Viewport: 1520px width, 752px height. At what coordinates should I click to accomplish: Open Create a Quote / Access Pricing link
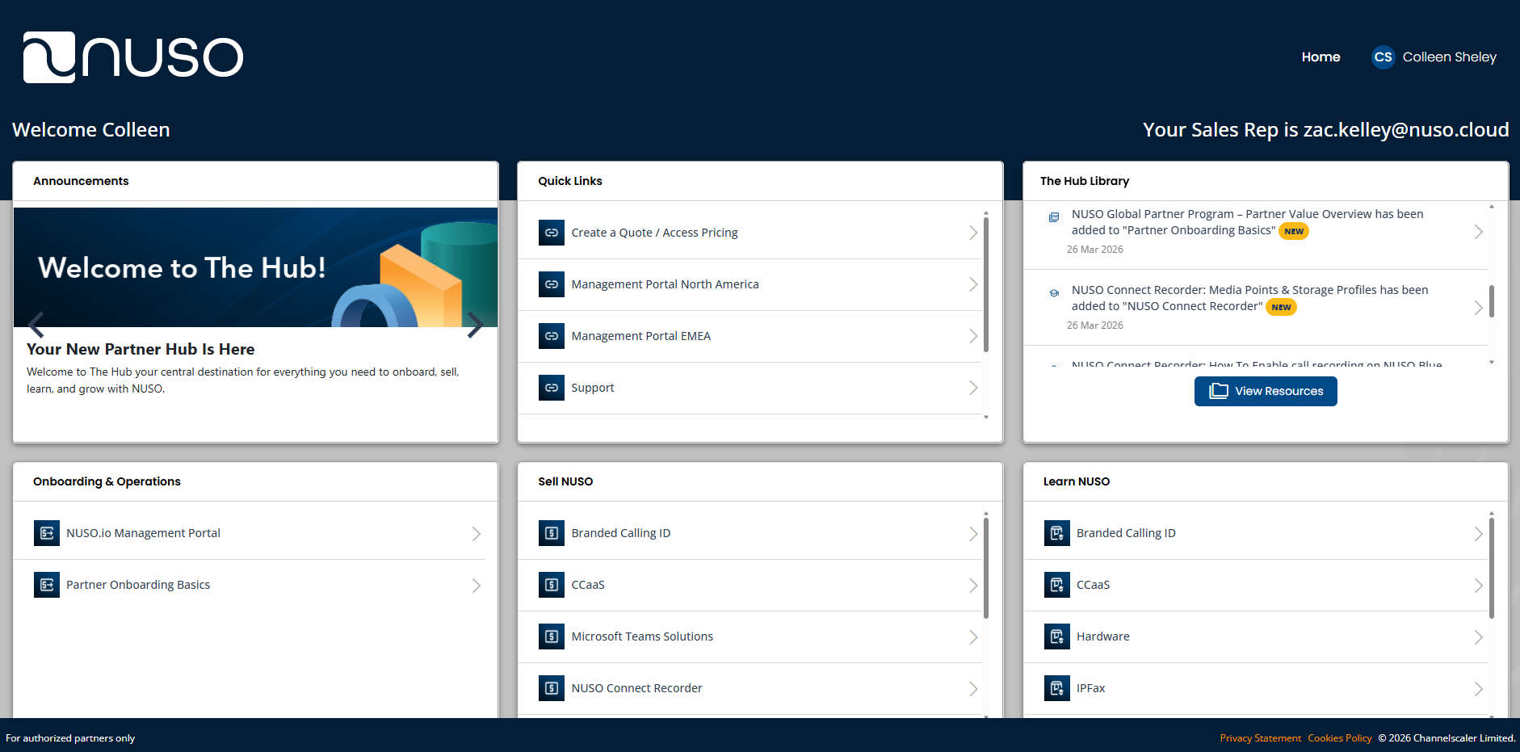click(654, 233)
